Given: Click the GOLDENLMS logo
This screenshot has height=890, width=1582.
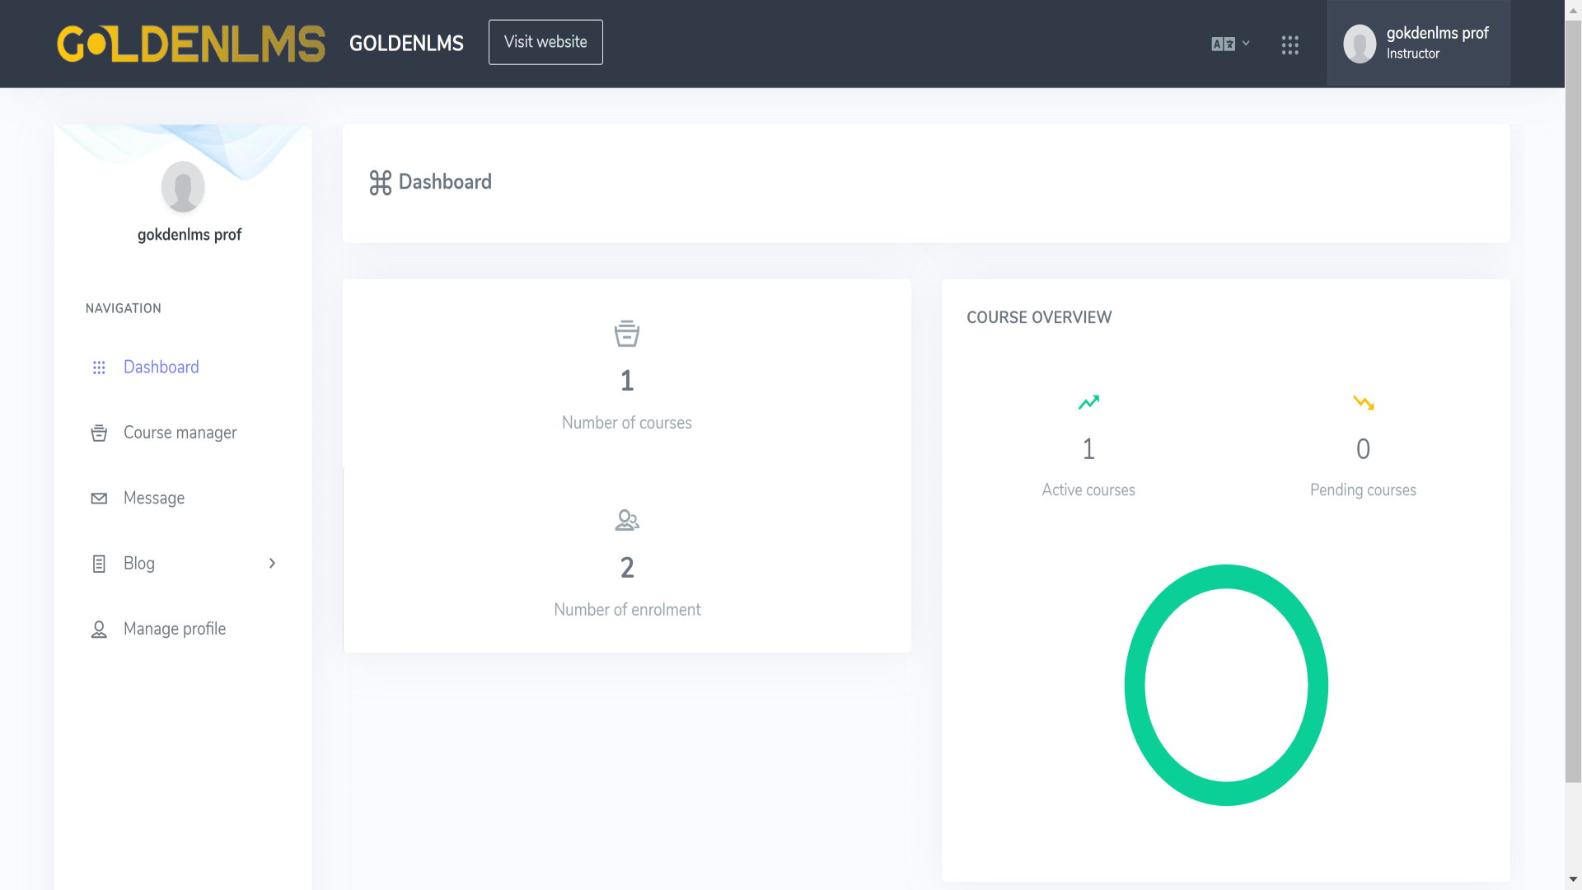Looking at the screenshot, I should point(191,44).
